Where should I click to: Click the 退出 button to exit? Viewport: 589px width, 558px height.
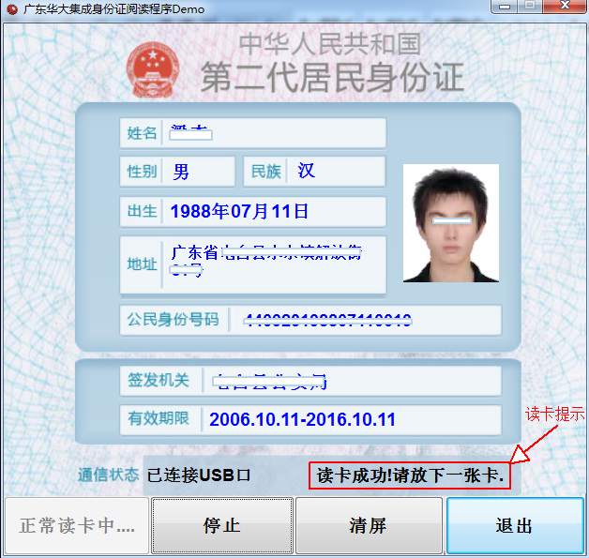click(514, 525)
